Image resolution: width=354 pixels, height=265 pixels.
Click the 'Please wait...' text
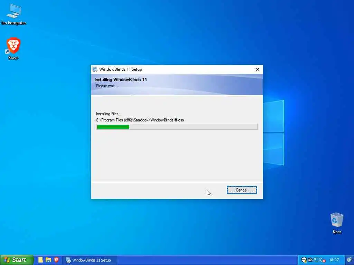tap(107, 86)
